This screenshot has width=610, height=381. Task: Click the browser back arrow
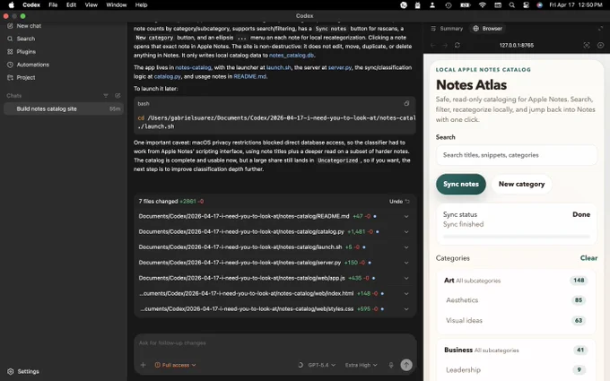point(433,45)
